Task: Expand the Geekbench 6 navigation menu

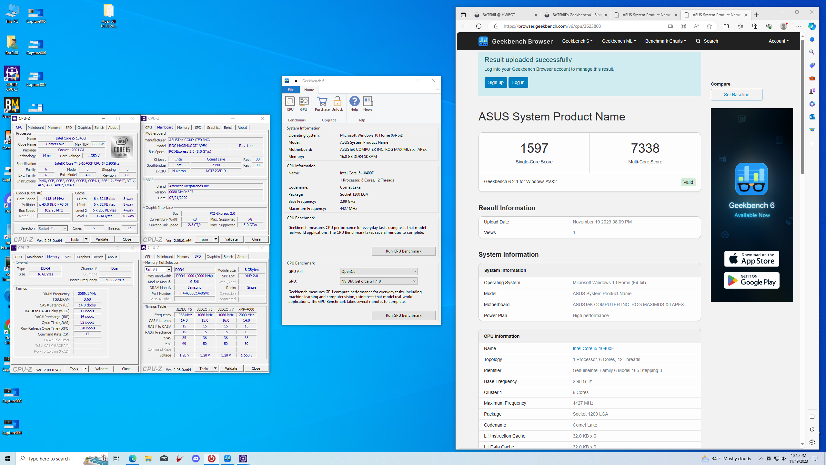Action: pyautogui.click(x=577, y=41)
